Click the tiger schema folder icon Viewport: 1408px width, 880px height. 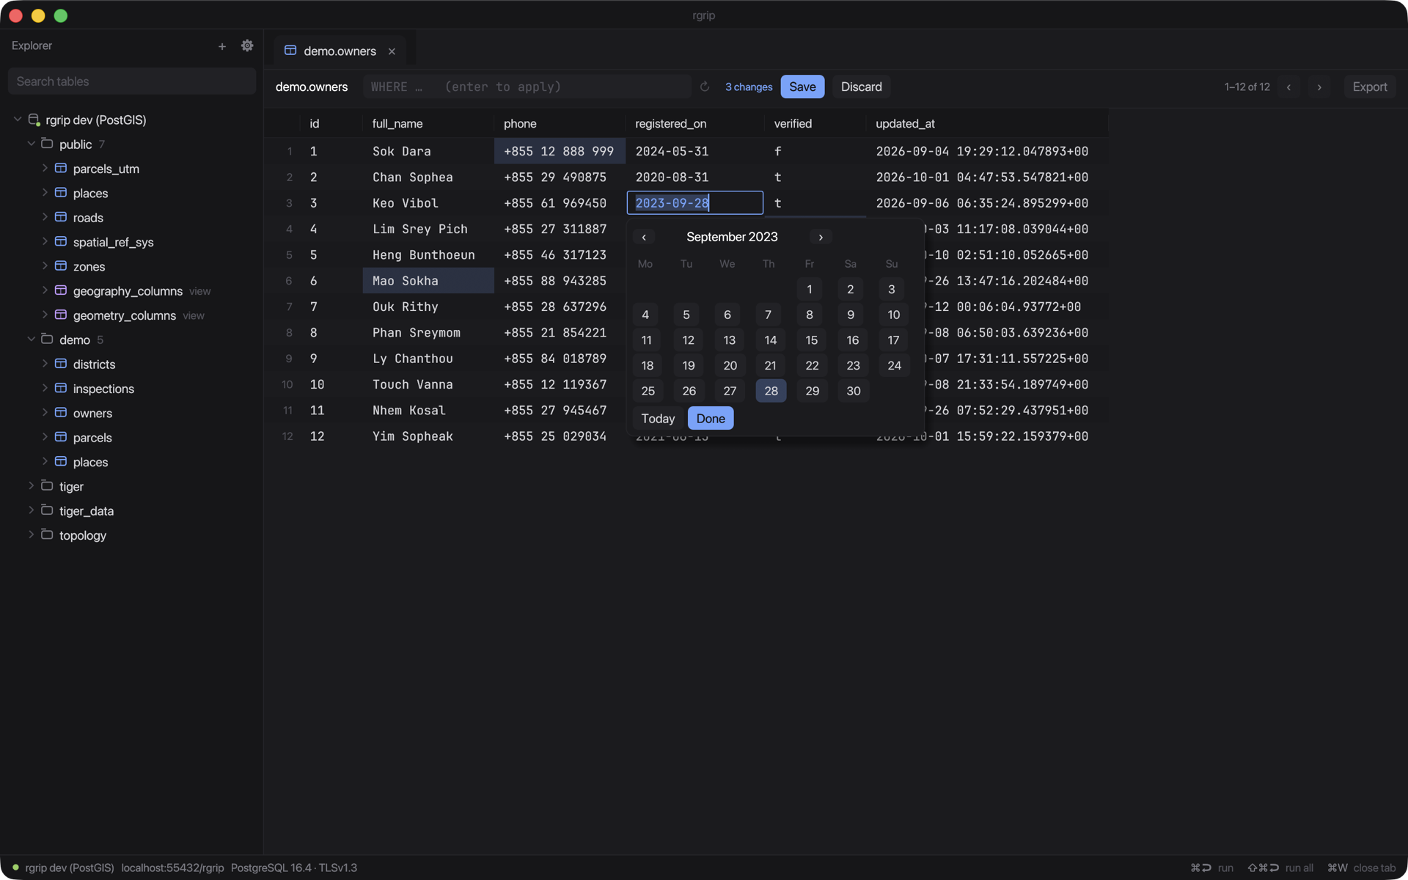point(47,485)
